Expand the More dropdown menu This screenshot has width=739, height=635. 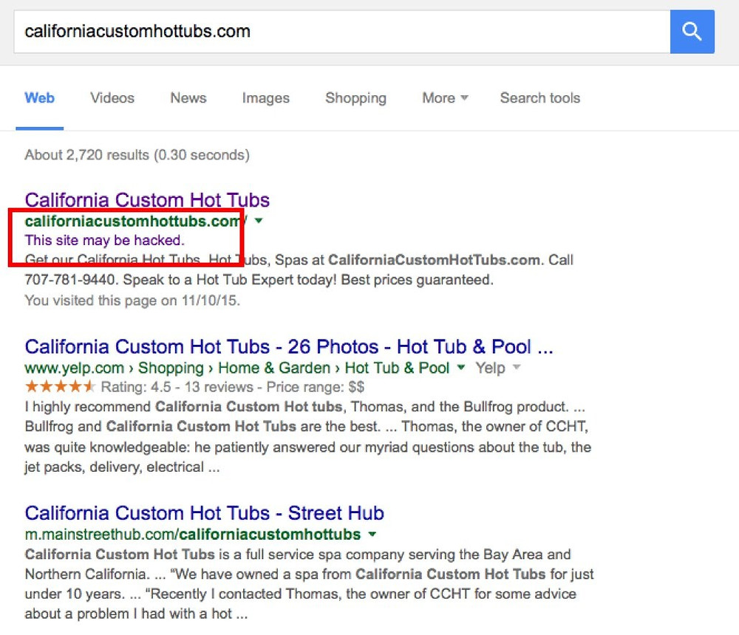pyautogui.click(x=445, y=98)
